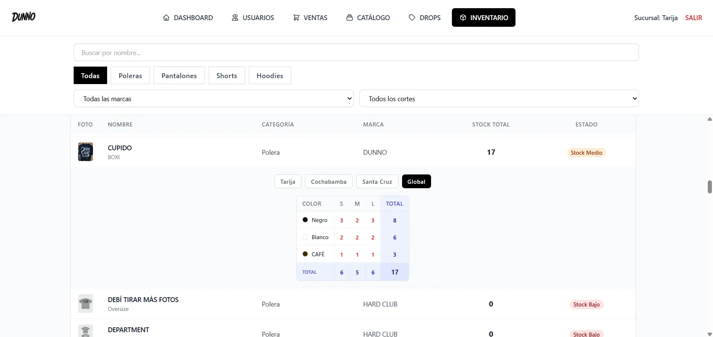This screenshot has width=713, height=337.
Task: Click Stock Bajo badge for DEBÍ TIRAR MÁS FOTOS
Action: click(x=587, y=304)
